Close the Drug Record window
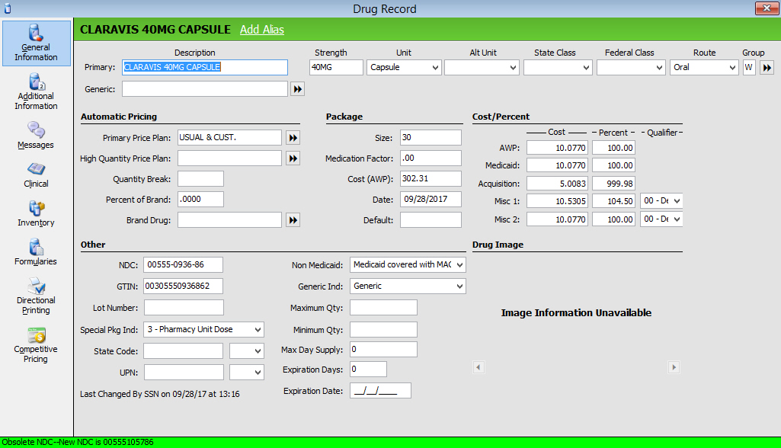This screenshot has width=781, height=448. point(767,8)
